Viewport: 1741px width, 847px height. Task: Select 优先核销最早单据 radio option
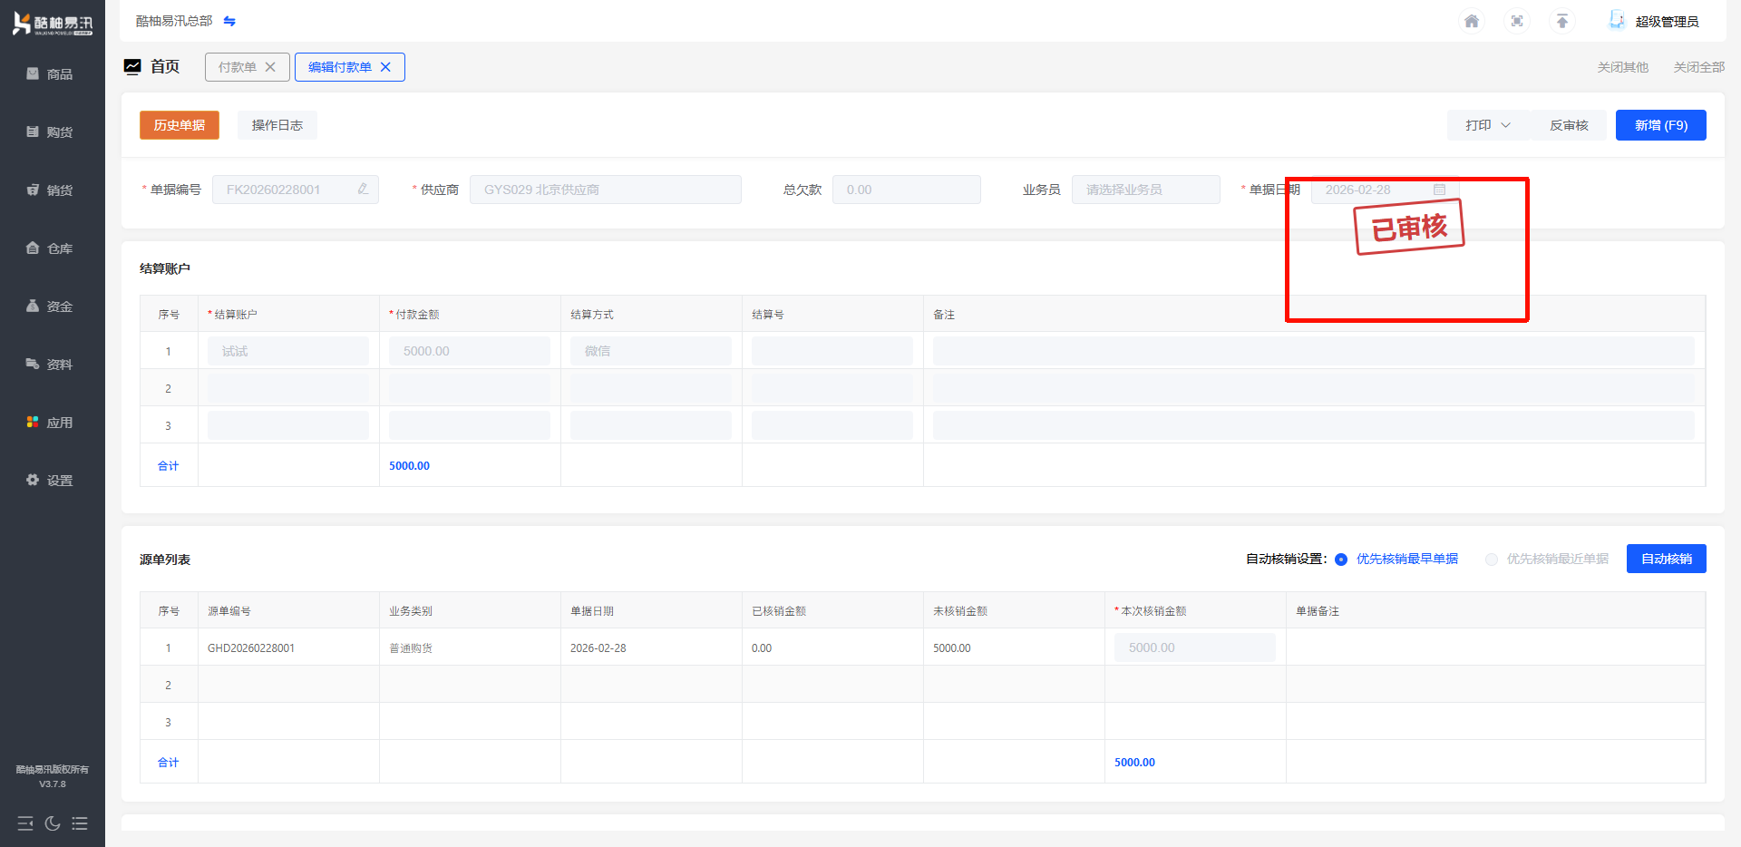tap(1341, 560)
